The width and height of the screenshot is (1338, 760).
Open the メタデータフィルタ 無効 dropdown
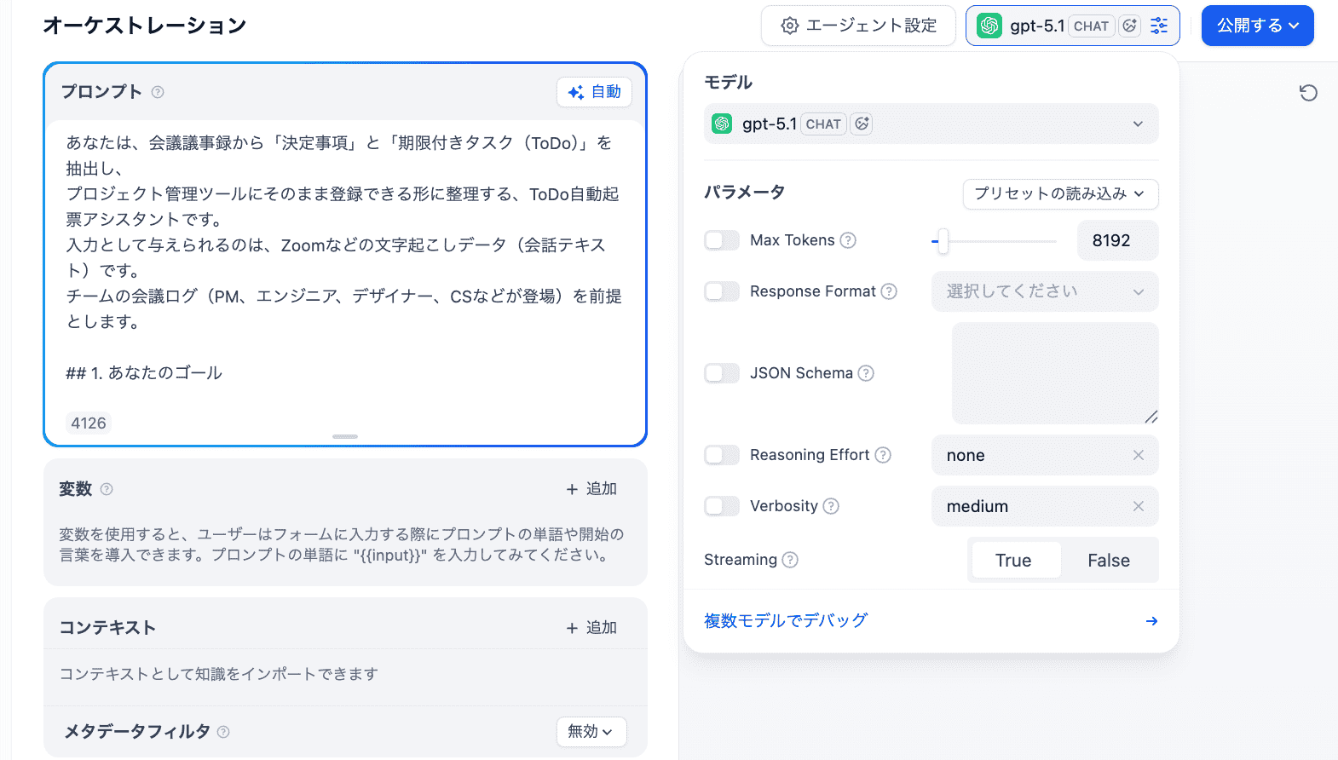click(591, 732)
